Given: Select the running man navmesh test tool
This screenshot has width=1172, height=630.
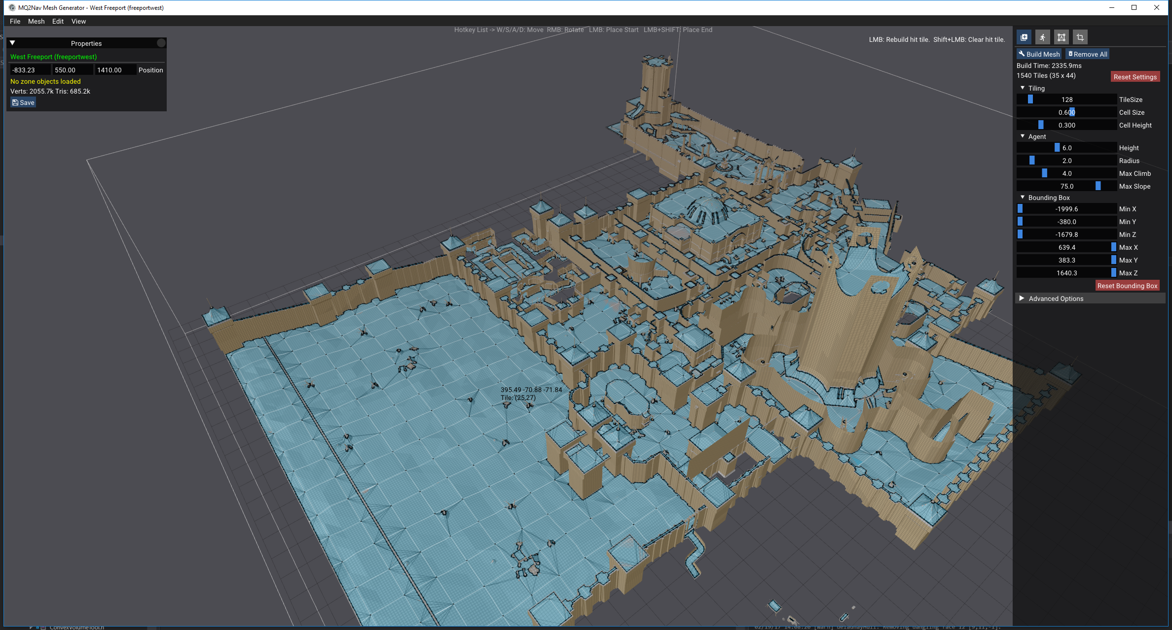Looking at the screenshot, I should (1042, 37).
